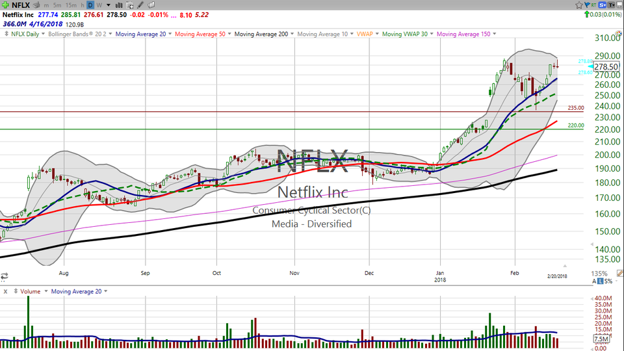Click the green plus add-symbol icon

tap(5, 5)
